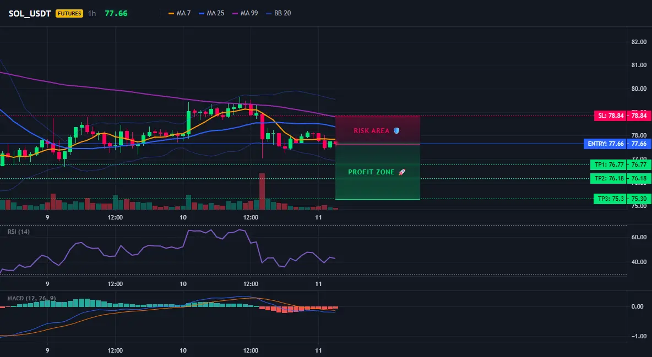Click the 0.00 MACD axis label
Screen dimensions: 652x357
point(638,306)
